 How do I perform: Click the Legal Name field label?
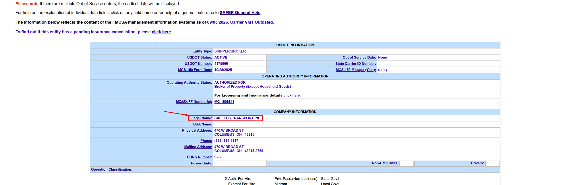tap(202, 118)
